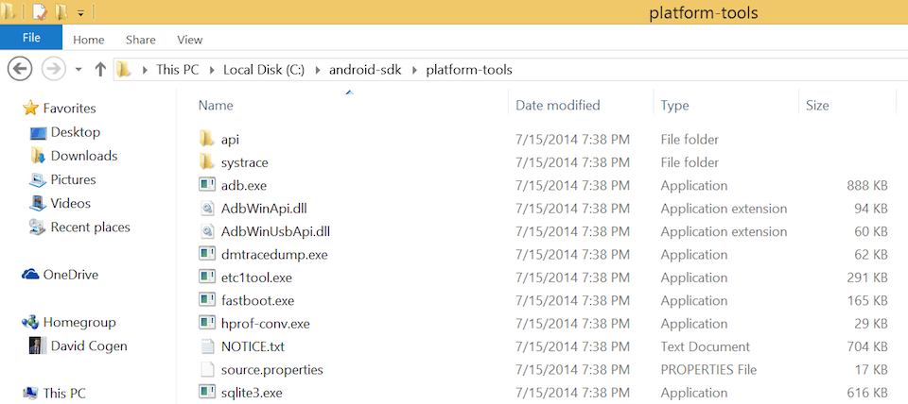The image size is (908, 404).
Task: Select Downloads in Favorites sidebar
Action: (83, 156)
